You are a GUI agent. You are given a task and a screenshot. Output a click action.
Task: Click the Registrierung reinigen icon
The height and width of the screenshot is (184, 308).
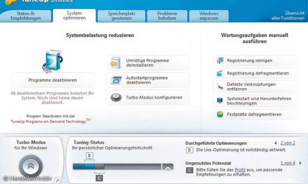click(220, 61)
